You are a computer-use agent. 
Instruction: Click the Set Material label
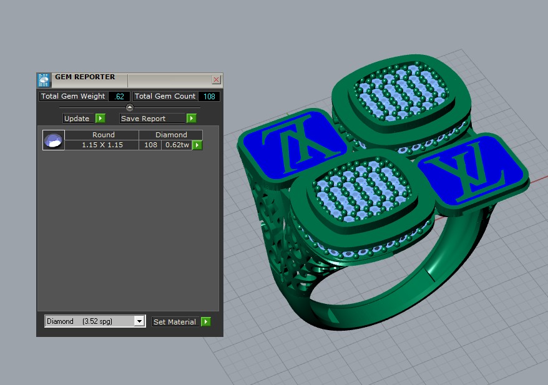click(x=176, y=322)
